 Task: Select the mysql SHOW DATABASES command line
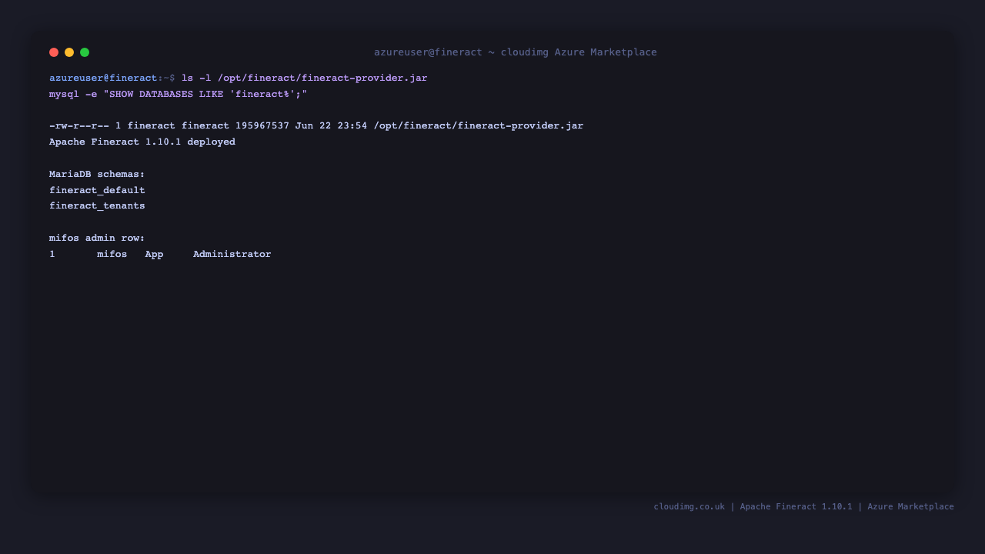(179, 94)
